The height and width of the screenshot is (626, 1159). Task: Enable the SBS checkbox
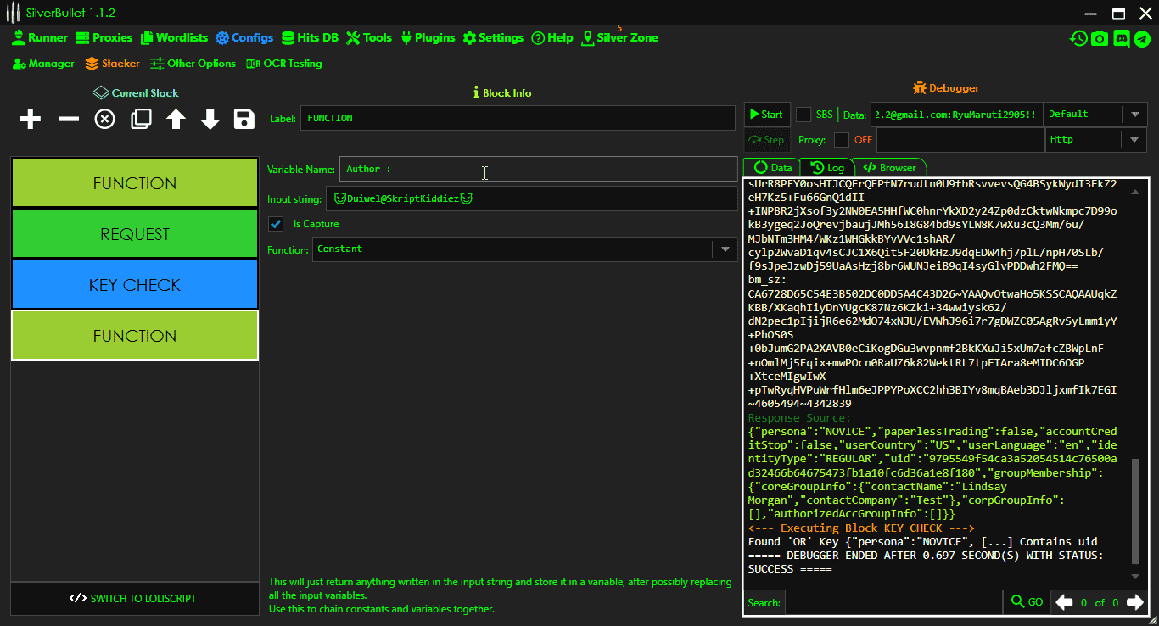[803, 115]
